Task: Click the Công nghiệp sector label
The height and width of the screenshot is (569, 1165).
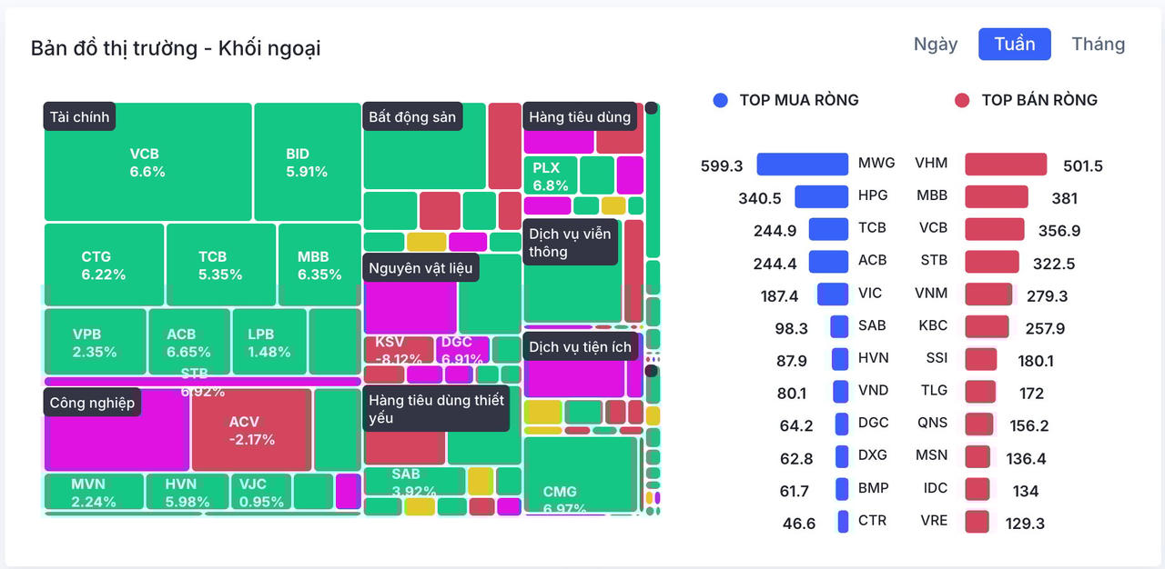Action: point(92,403)
